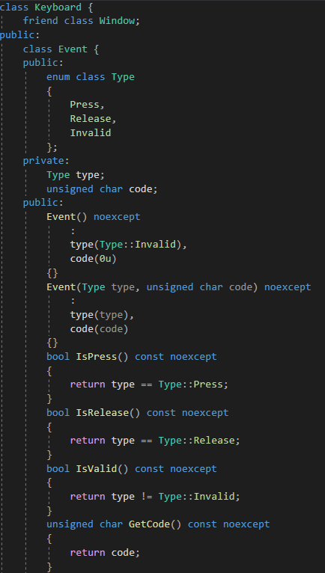
Task: Click the 'code(code)' initializer
Action: coord(99,329)
